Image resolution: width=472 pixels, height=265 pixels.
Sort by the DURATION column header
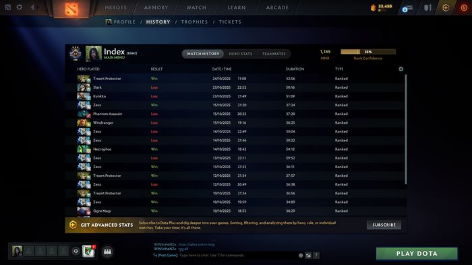pos(295,69)
